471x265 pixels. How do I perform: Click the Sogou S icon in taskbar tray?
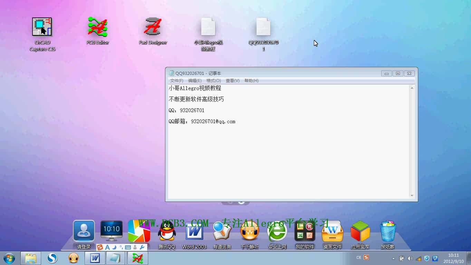click(x=366, y=257)
